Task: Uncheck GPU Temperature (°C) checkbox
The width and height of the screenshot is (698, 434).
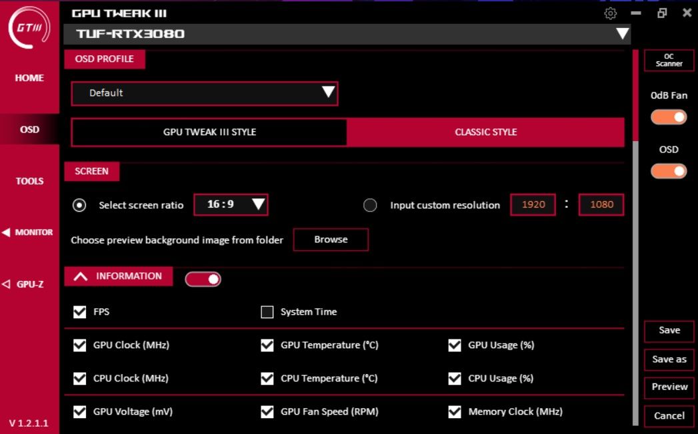Action: [x=267, y=345]
